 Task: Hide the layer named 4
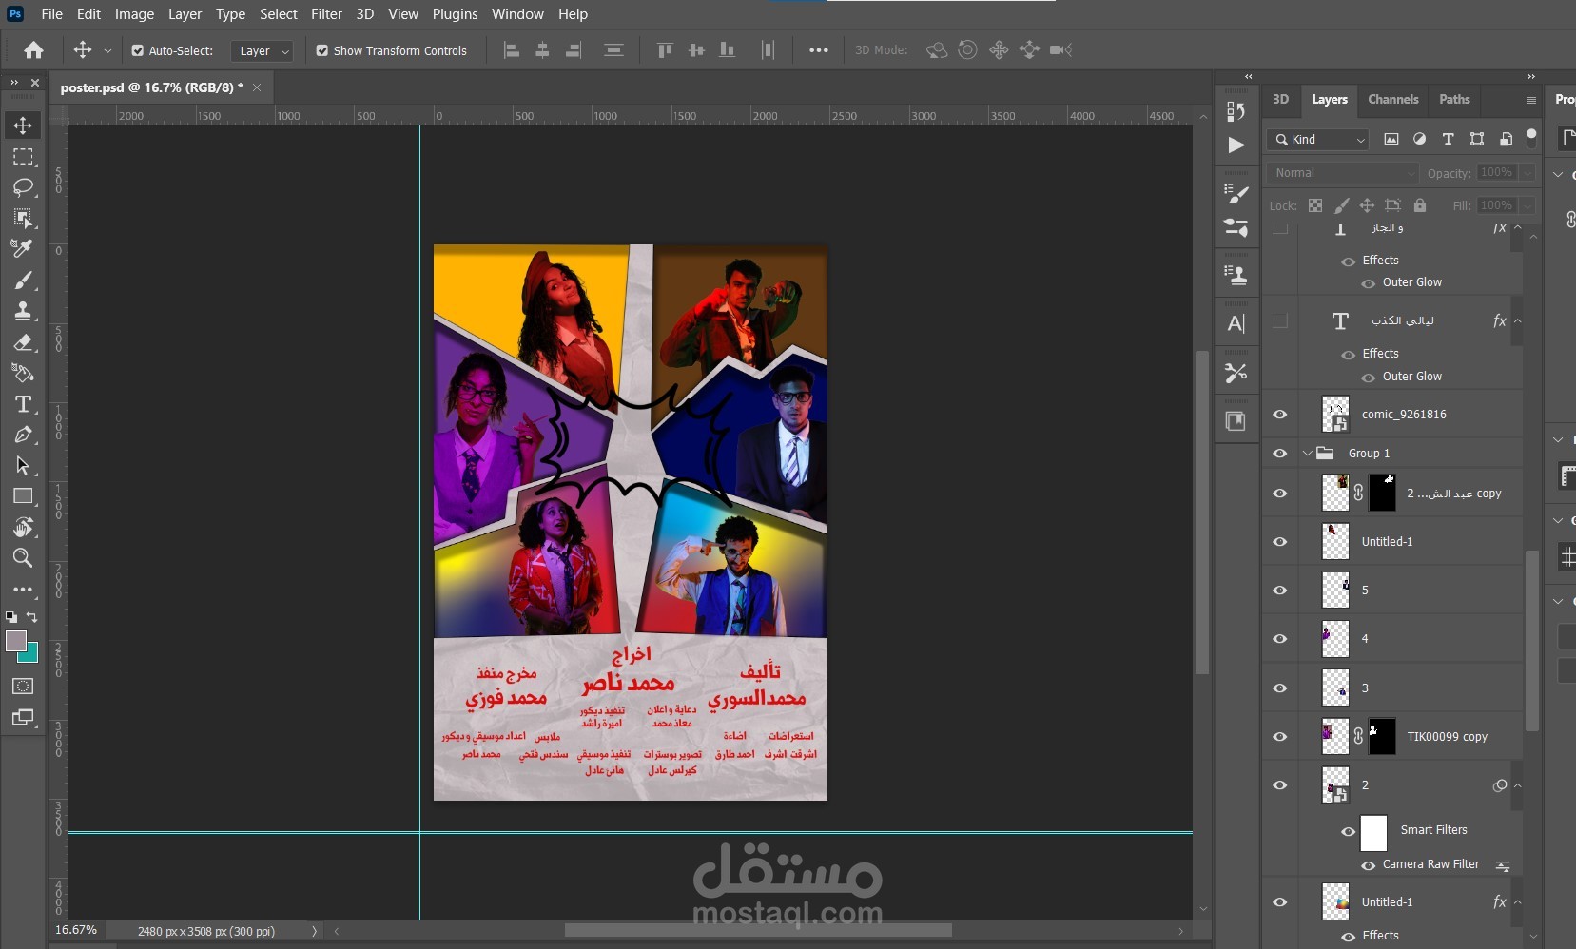pos(1280,639)
